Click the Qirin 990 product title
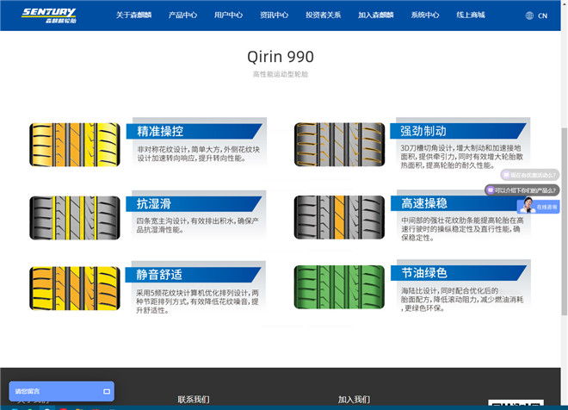The image size is (568, 410). [x=281, y=57]
